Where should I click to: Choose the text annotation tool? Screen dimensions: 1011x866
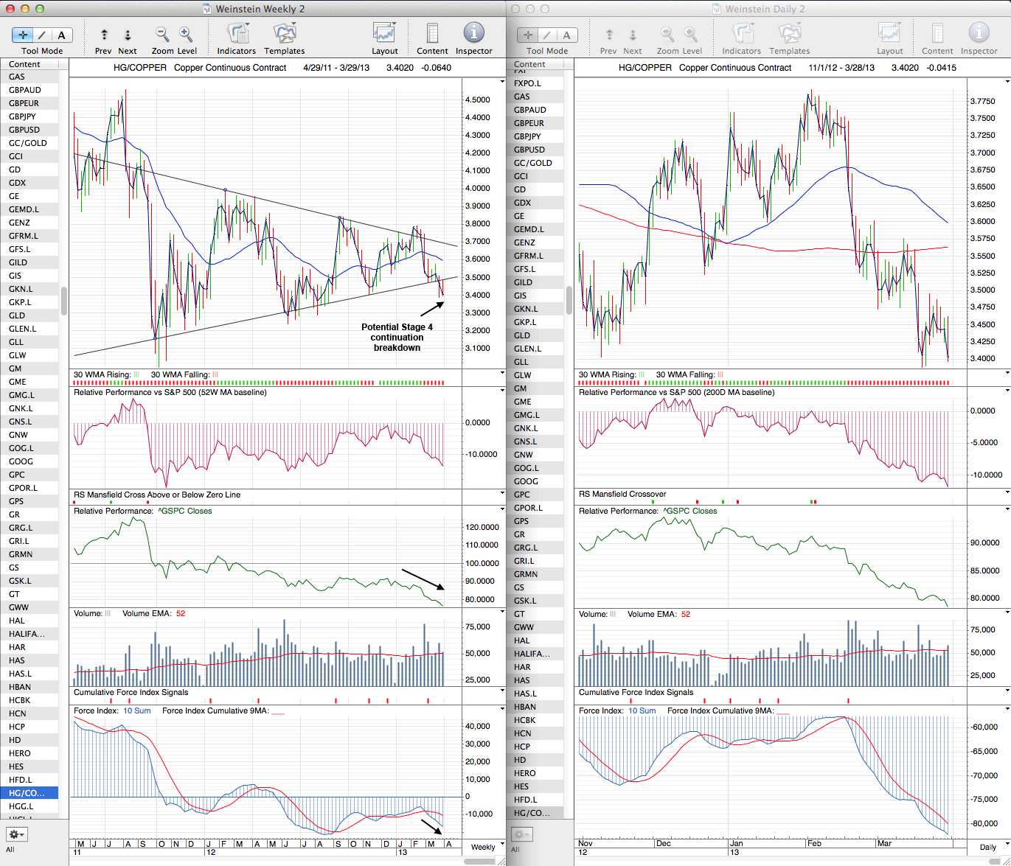61,35
